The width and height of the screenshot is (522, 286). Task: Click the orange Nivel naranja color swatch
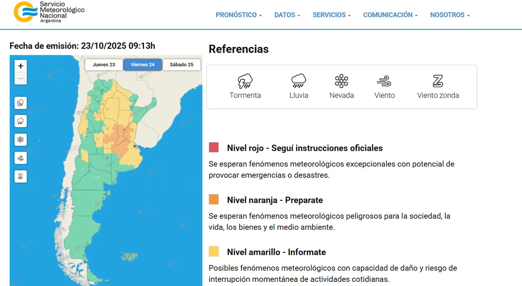point(214,200)
